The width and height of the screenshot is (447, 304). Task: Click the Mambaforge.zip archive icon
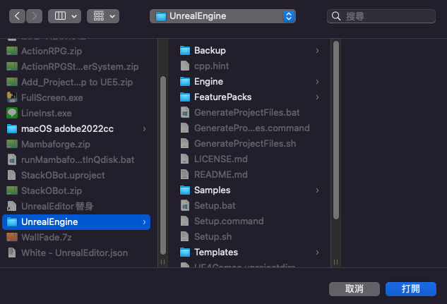tap(12, 145)
